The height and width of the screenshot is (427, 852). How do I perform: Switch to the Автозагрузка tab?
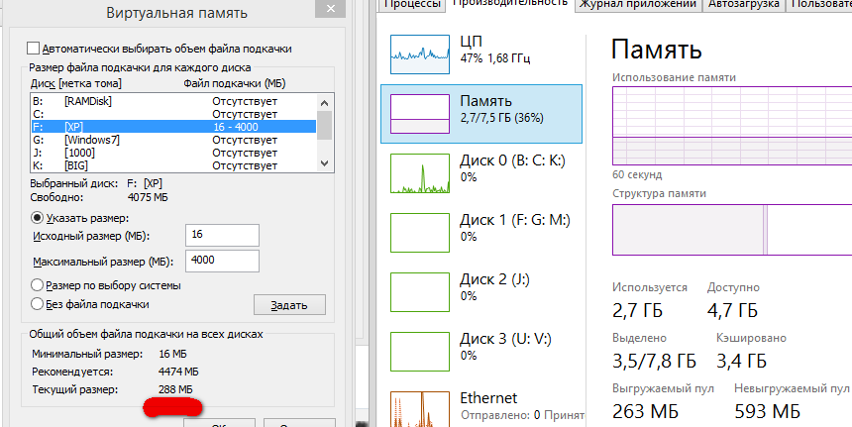pos(744,4)
